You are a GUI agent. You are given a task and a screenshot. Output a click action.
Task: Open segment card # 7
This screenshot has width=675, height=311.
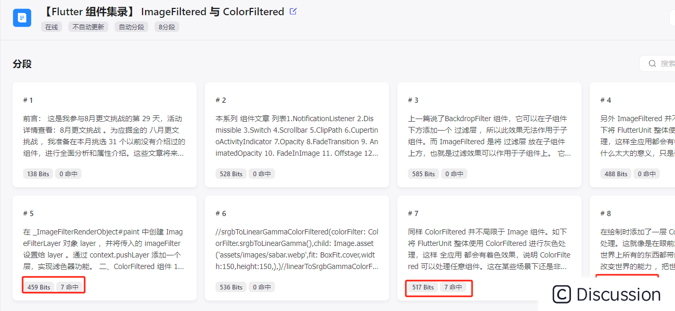coord(489,248)
